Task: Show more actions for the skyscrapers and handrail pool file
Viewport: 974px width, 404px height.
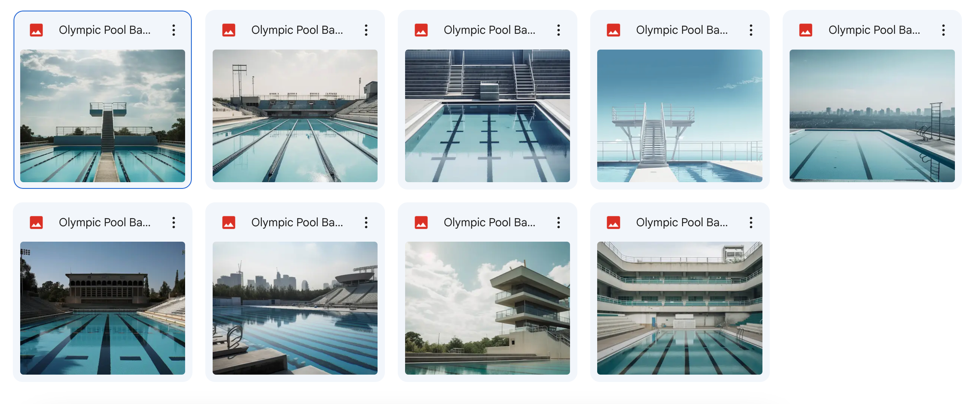Action: tap(366, 223)
